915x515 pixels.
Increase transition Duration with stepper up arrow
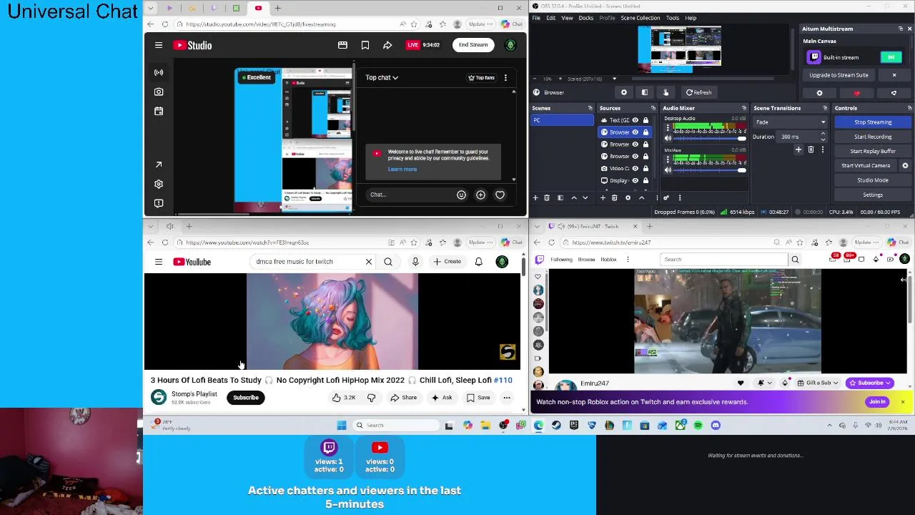click(x=823, y=134)
